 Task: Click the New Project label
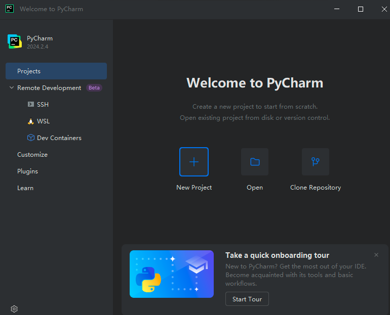tap(194, 188)
